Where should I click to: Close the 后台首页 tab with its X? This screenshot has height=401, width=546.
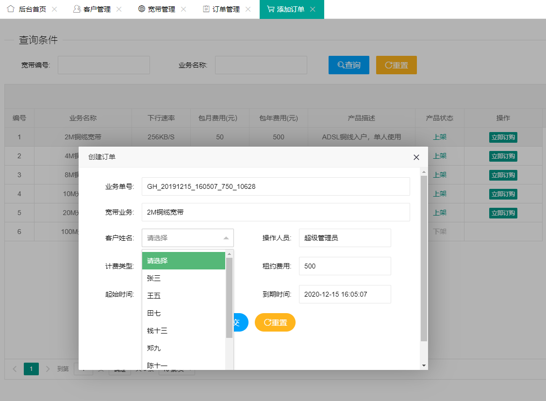54,9
